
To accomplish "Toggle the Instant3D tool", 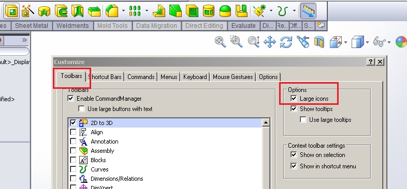I will (308, 11).
